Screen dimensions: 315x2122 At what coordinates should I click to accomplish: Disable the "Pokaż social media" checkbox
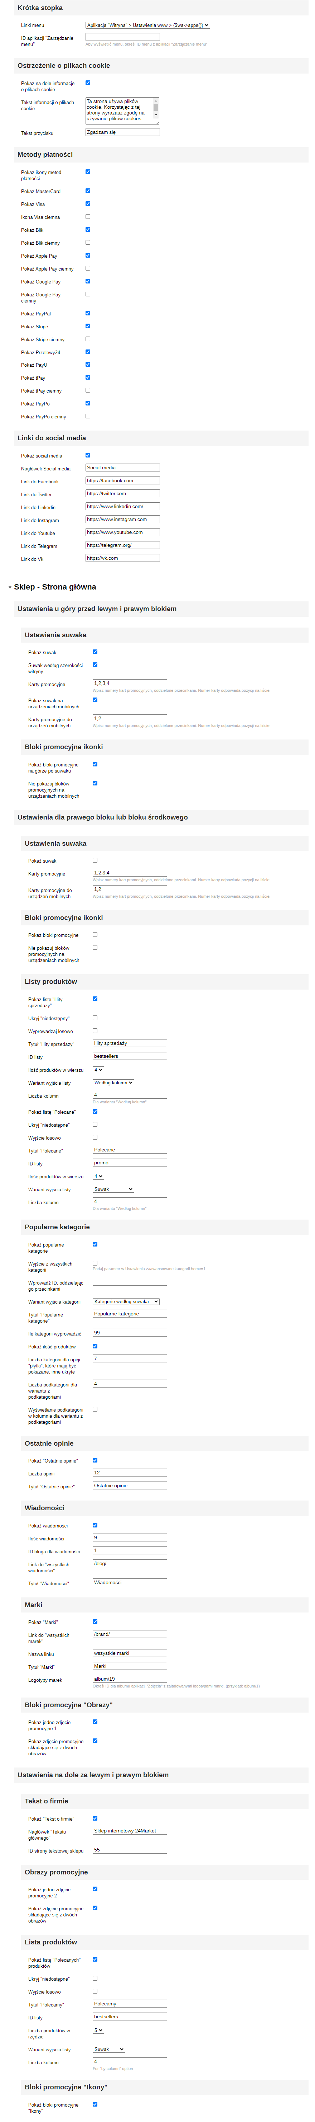[88, 455]
